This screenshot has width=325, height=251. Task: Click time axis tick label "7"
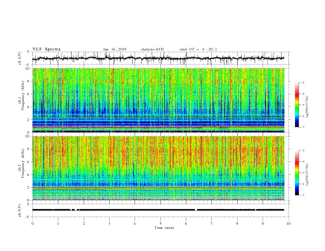(x=211, y=224)
